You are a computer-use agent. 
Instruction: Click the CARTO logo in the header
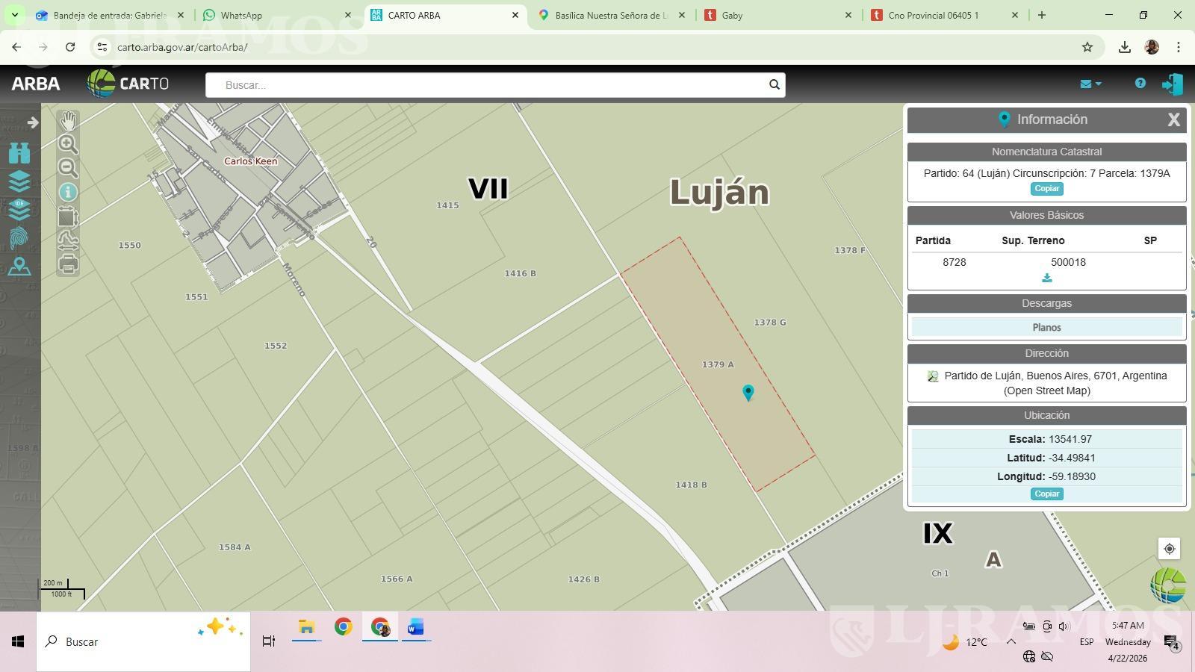(128, 83)
